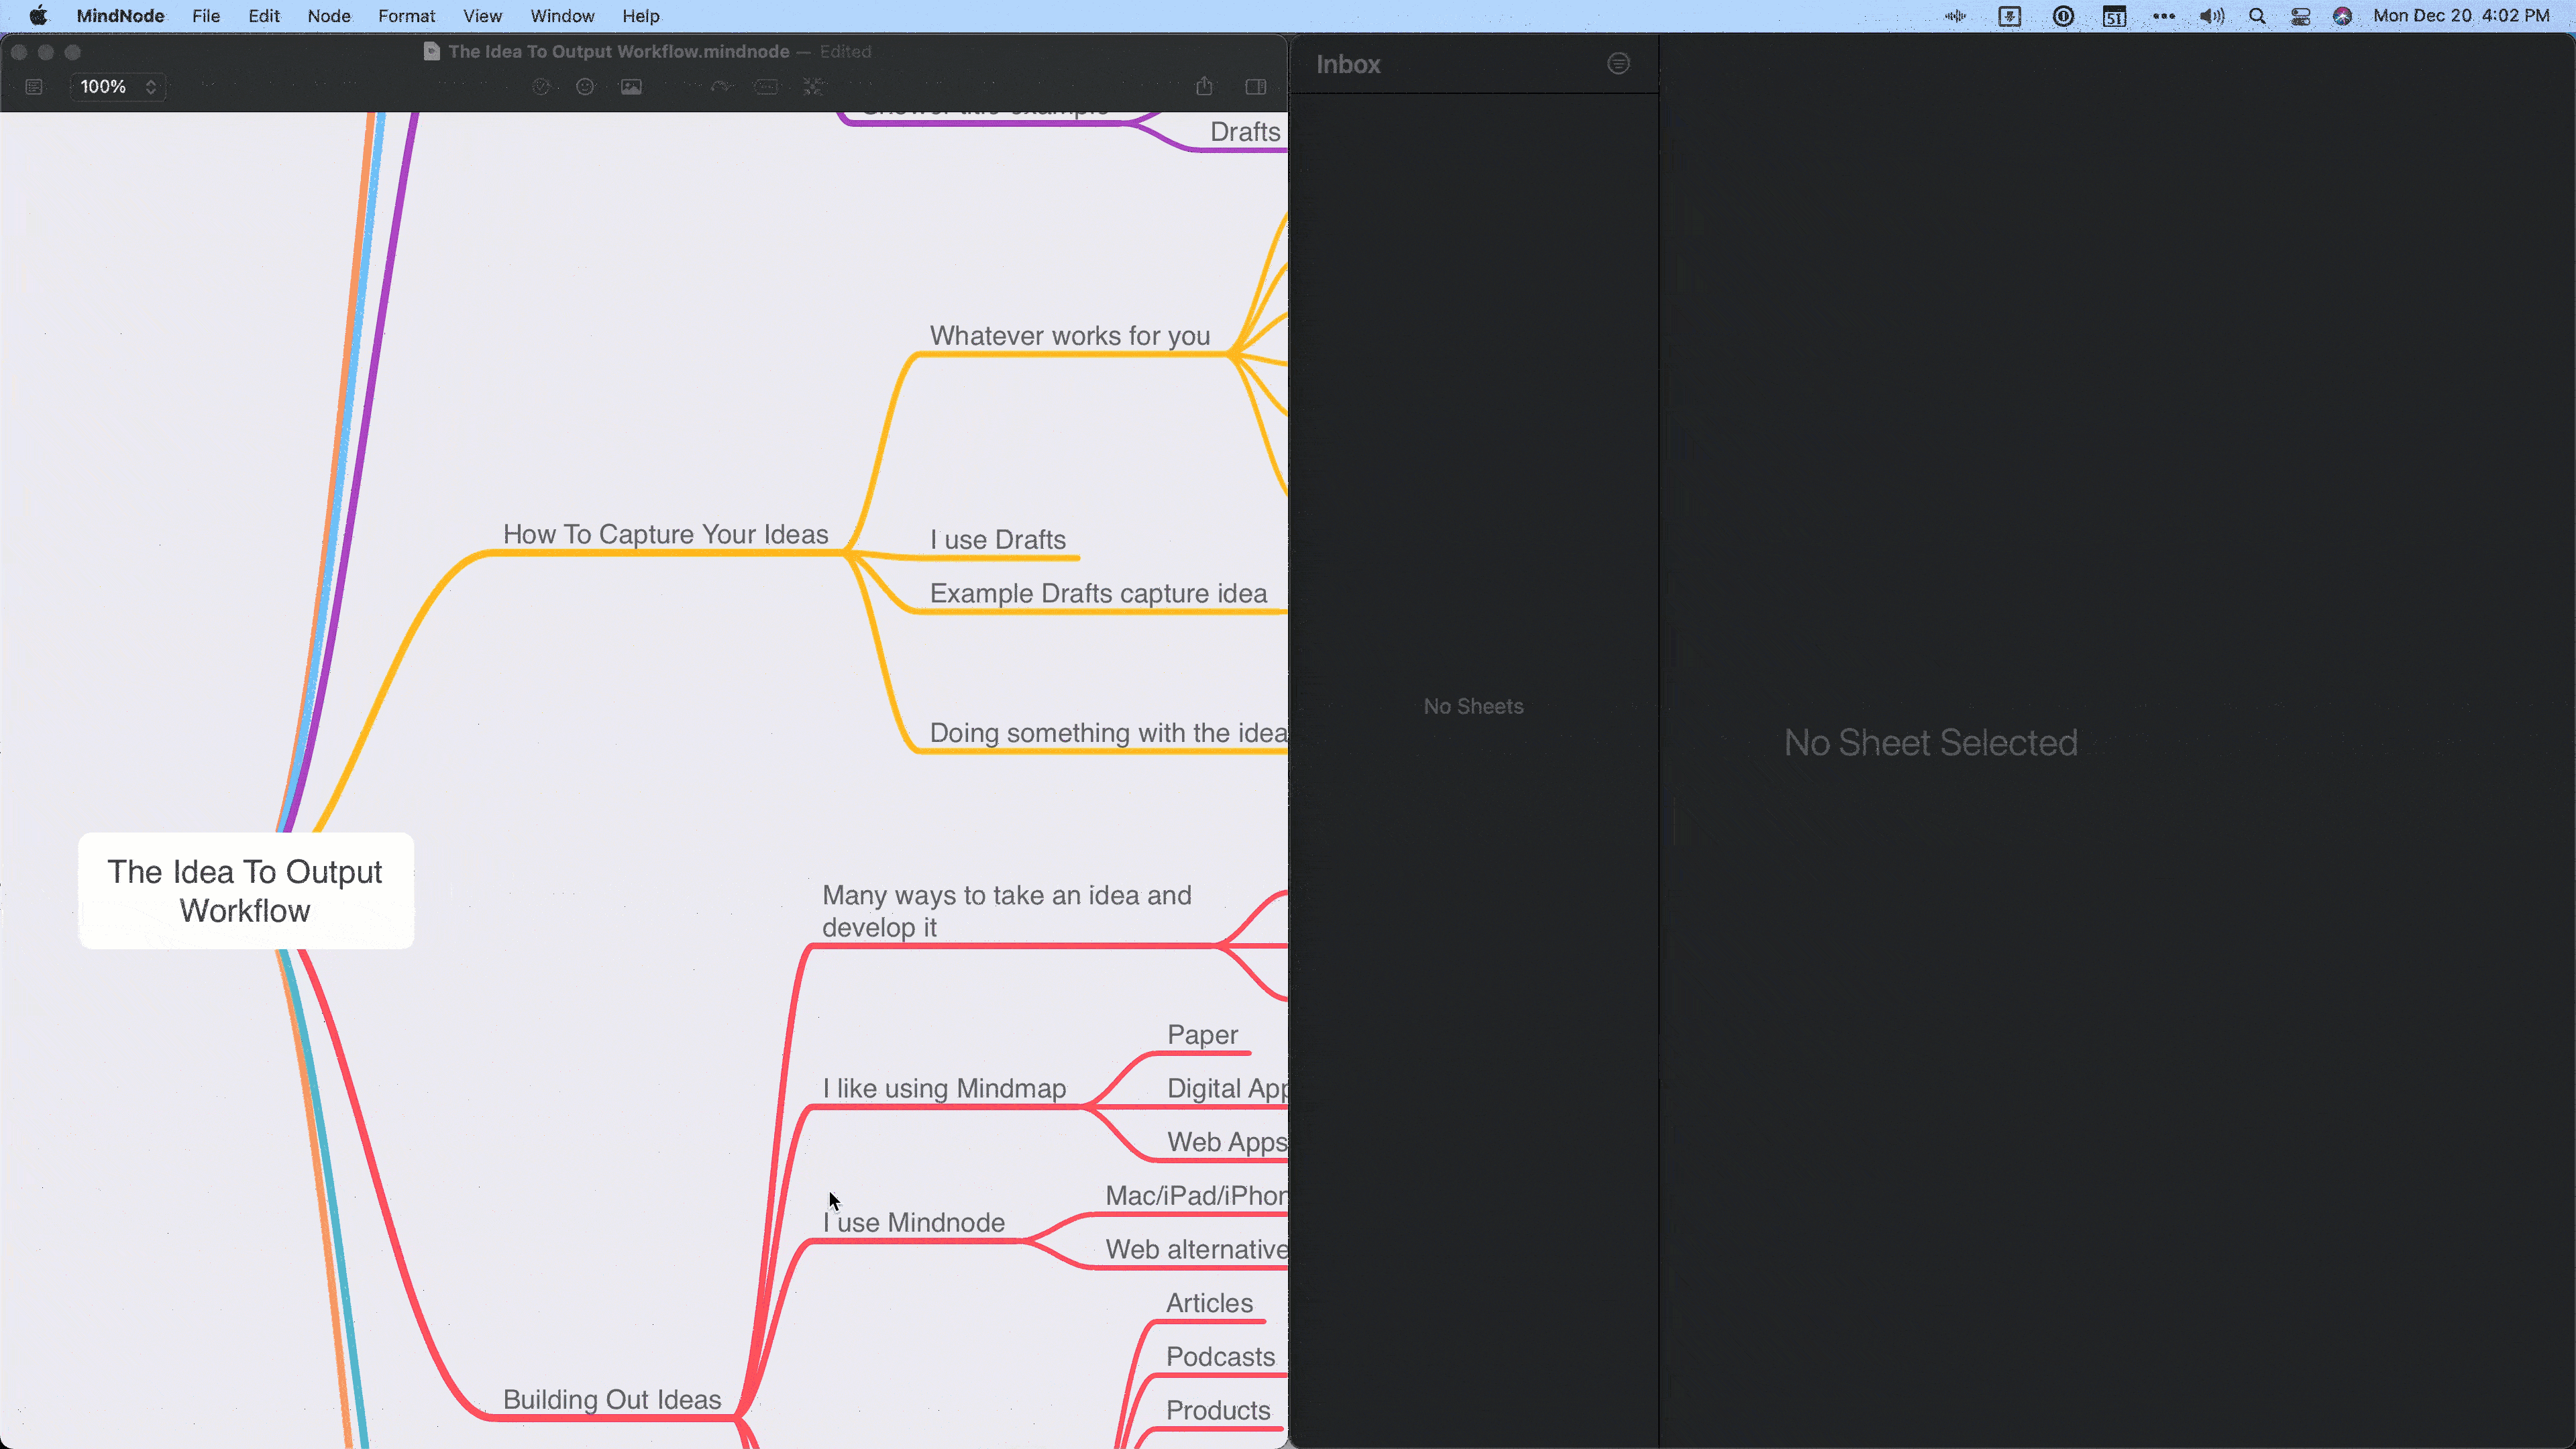Click the Edited status in title bar
The image size is (2576, 1449).
845,51
